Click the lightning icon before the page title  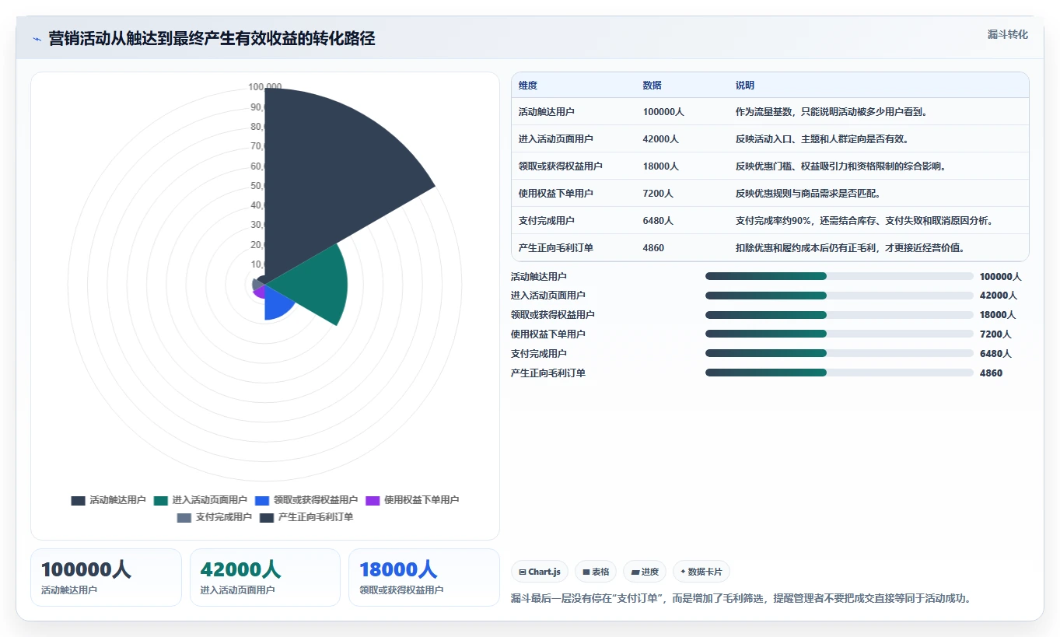click(37, 39)
